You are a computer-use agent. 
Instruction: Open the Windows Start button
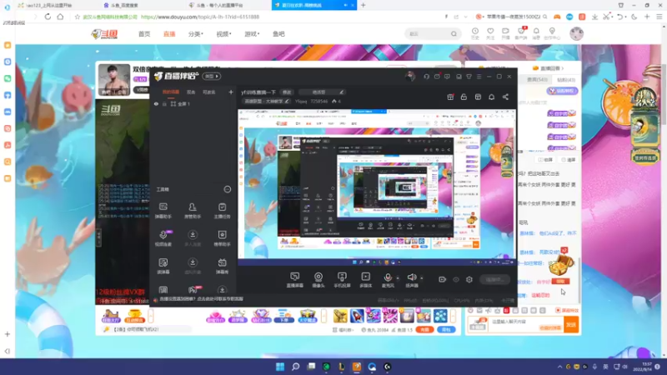tap(280, 367)
